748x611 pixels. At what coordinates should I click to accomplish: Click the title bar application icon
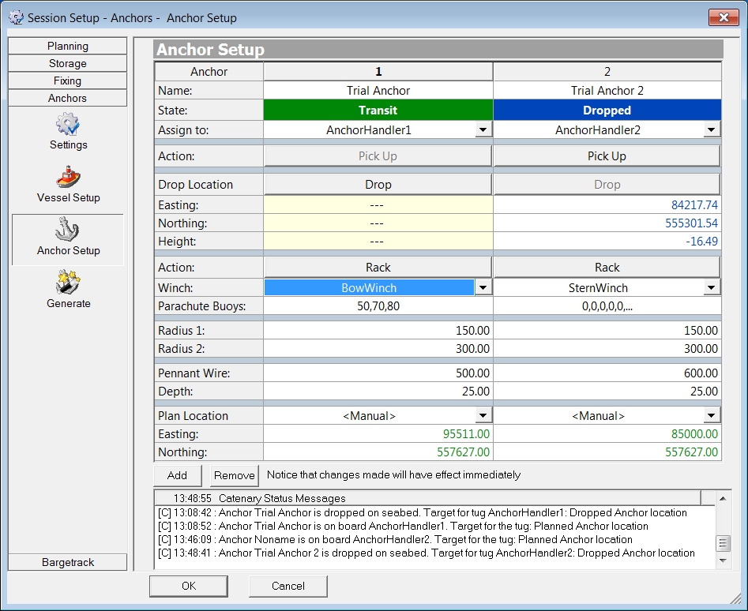(x=15, y=17)
